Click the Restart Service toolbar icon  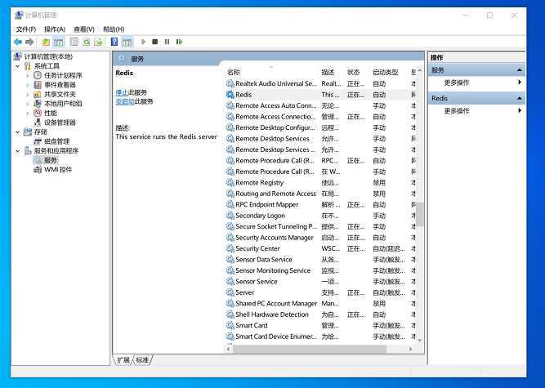[179, 42]
